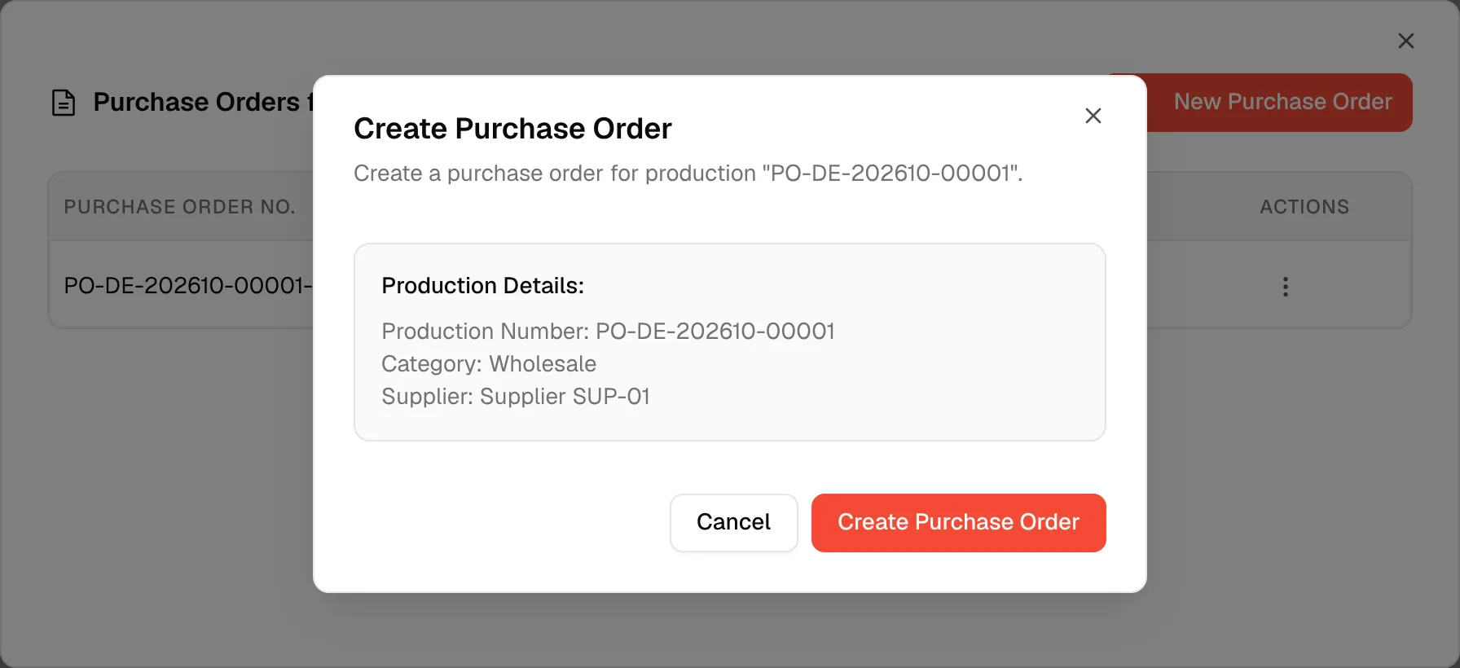
Task: Click the dialog description about production
Action: click(x=688, y=174)
